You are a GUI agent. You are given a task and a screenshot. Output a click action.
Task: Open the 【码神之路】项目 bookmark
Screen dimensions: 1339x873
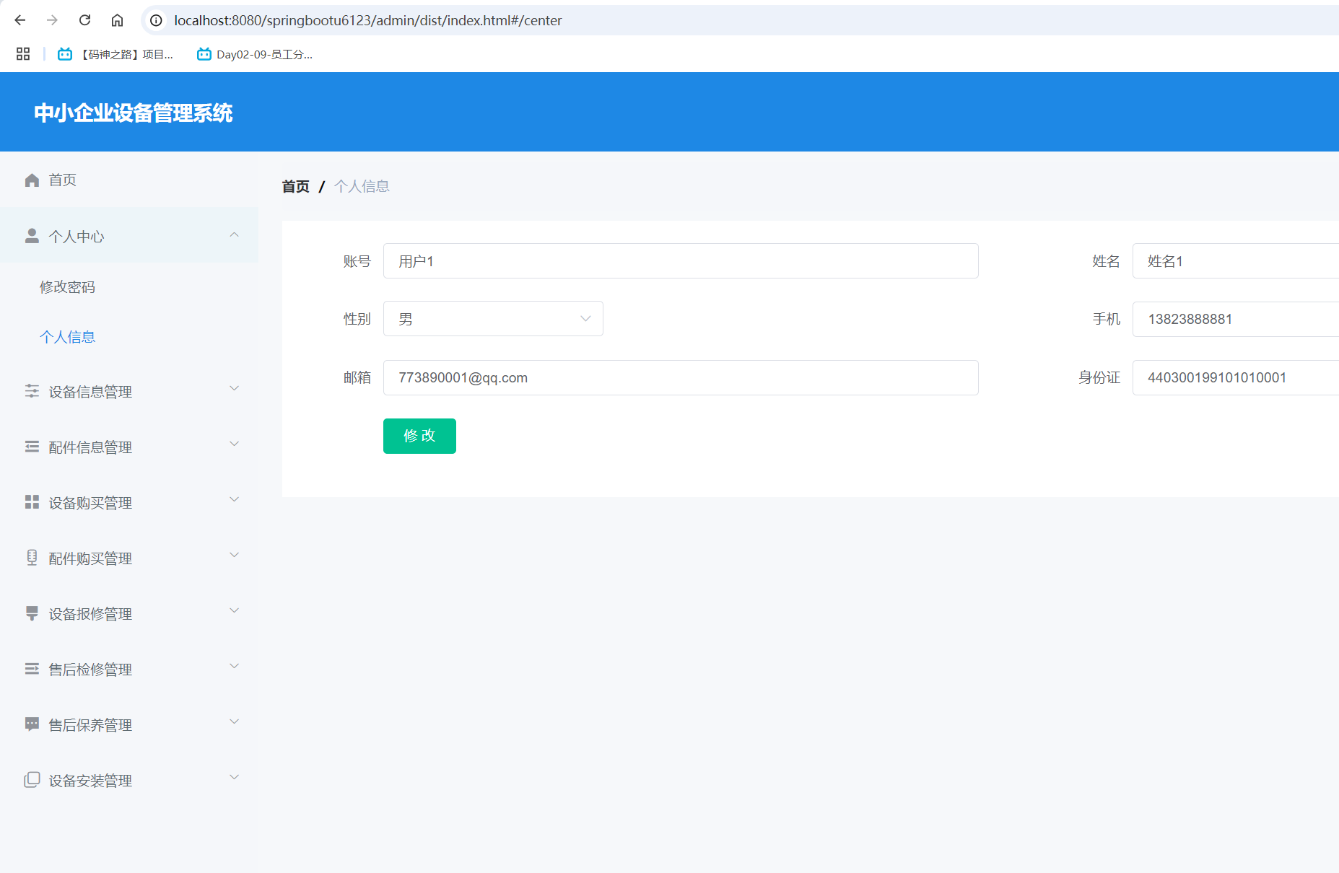(x=115, y=54)
